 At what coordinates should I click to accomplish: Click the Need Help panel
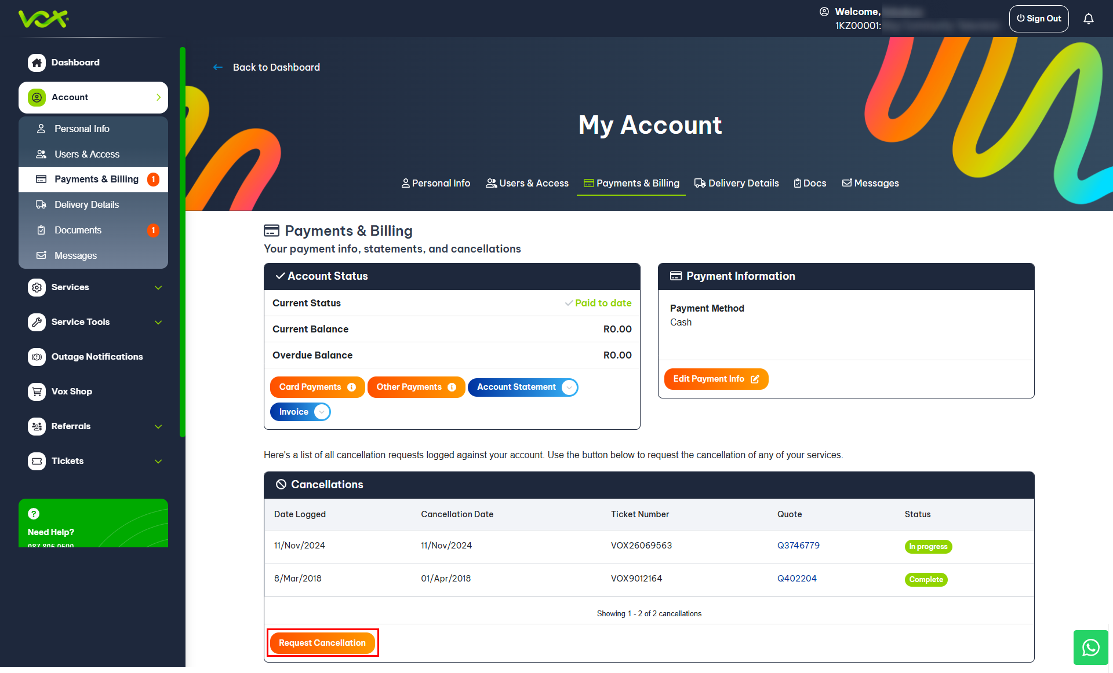93,523
